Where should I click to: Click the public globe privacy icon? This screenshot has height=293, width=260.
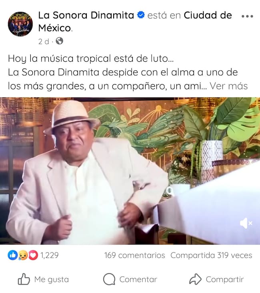(59, 41)
